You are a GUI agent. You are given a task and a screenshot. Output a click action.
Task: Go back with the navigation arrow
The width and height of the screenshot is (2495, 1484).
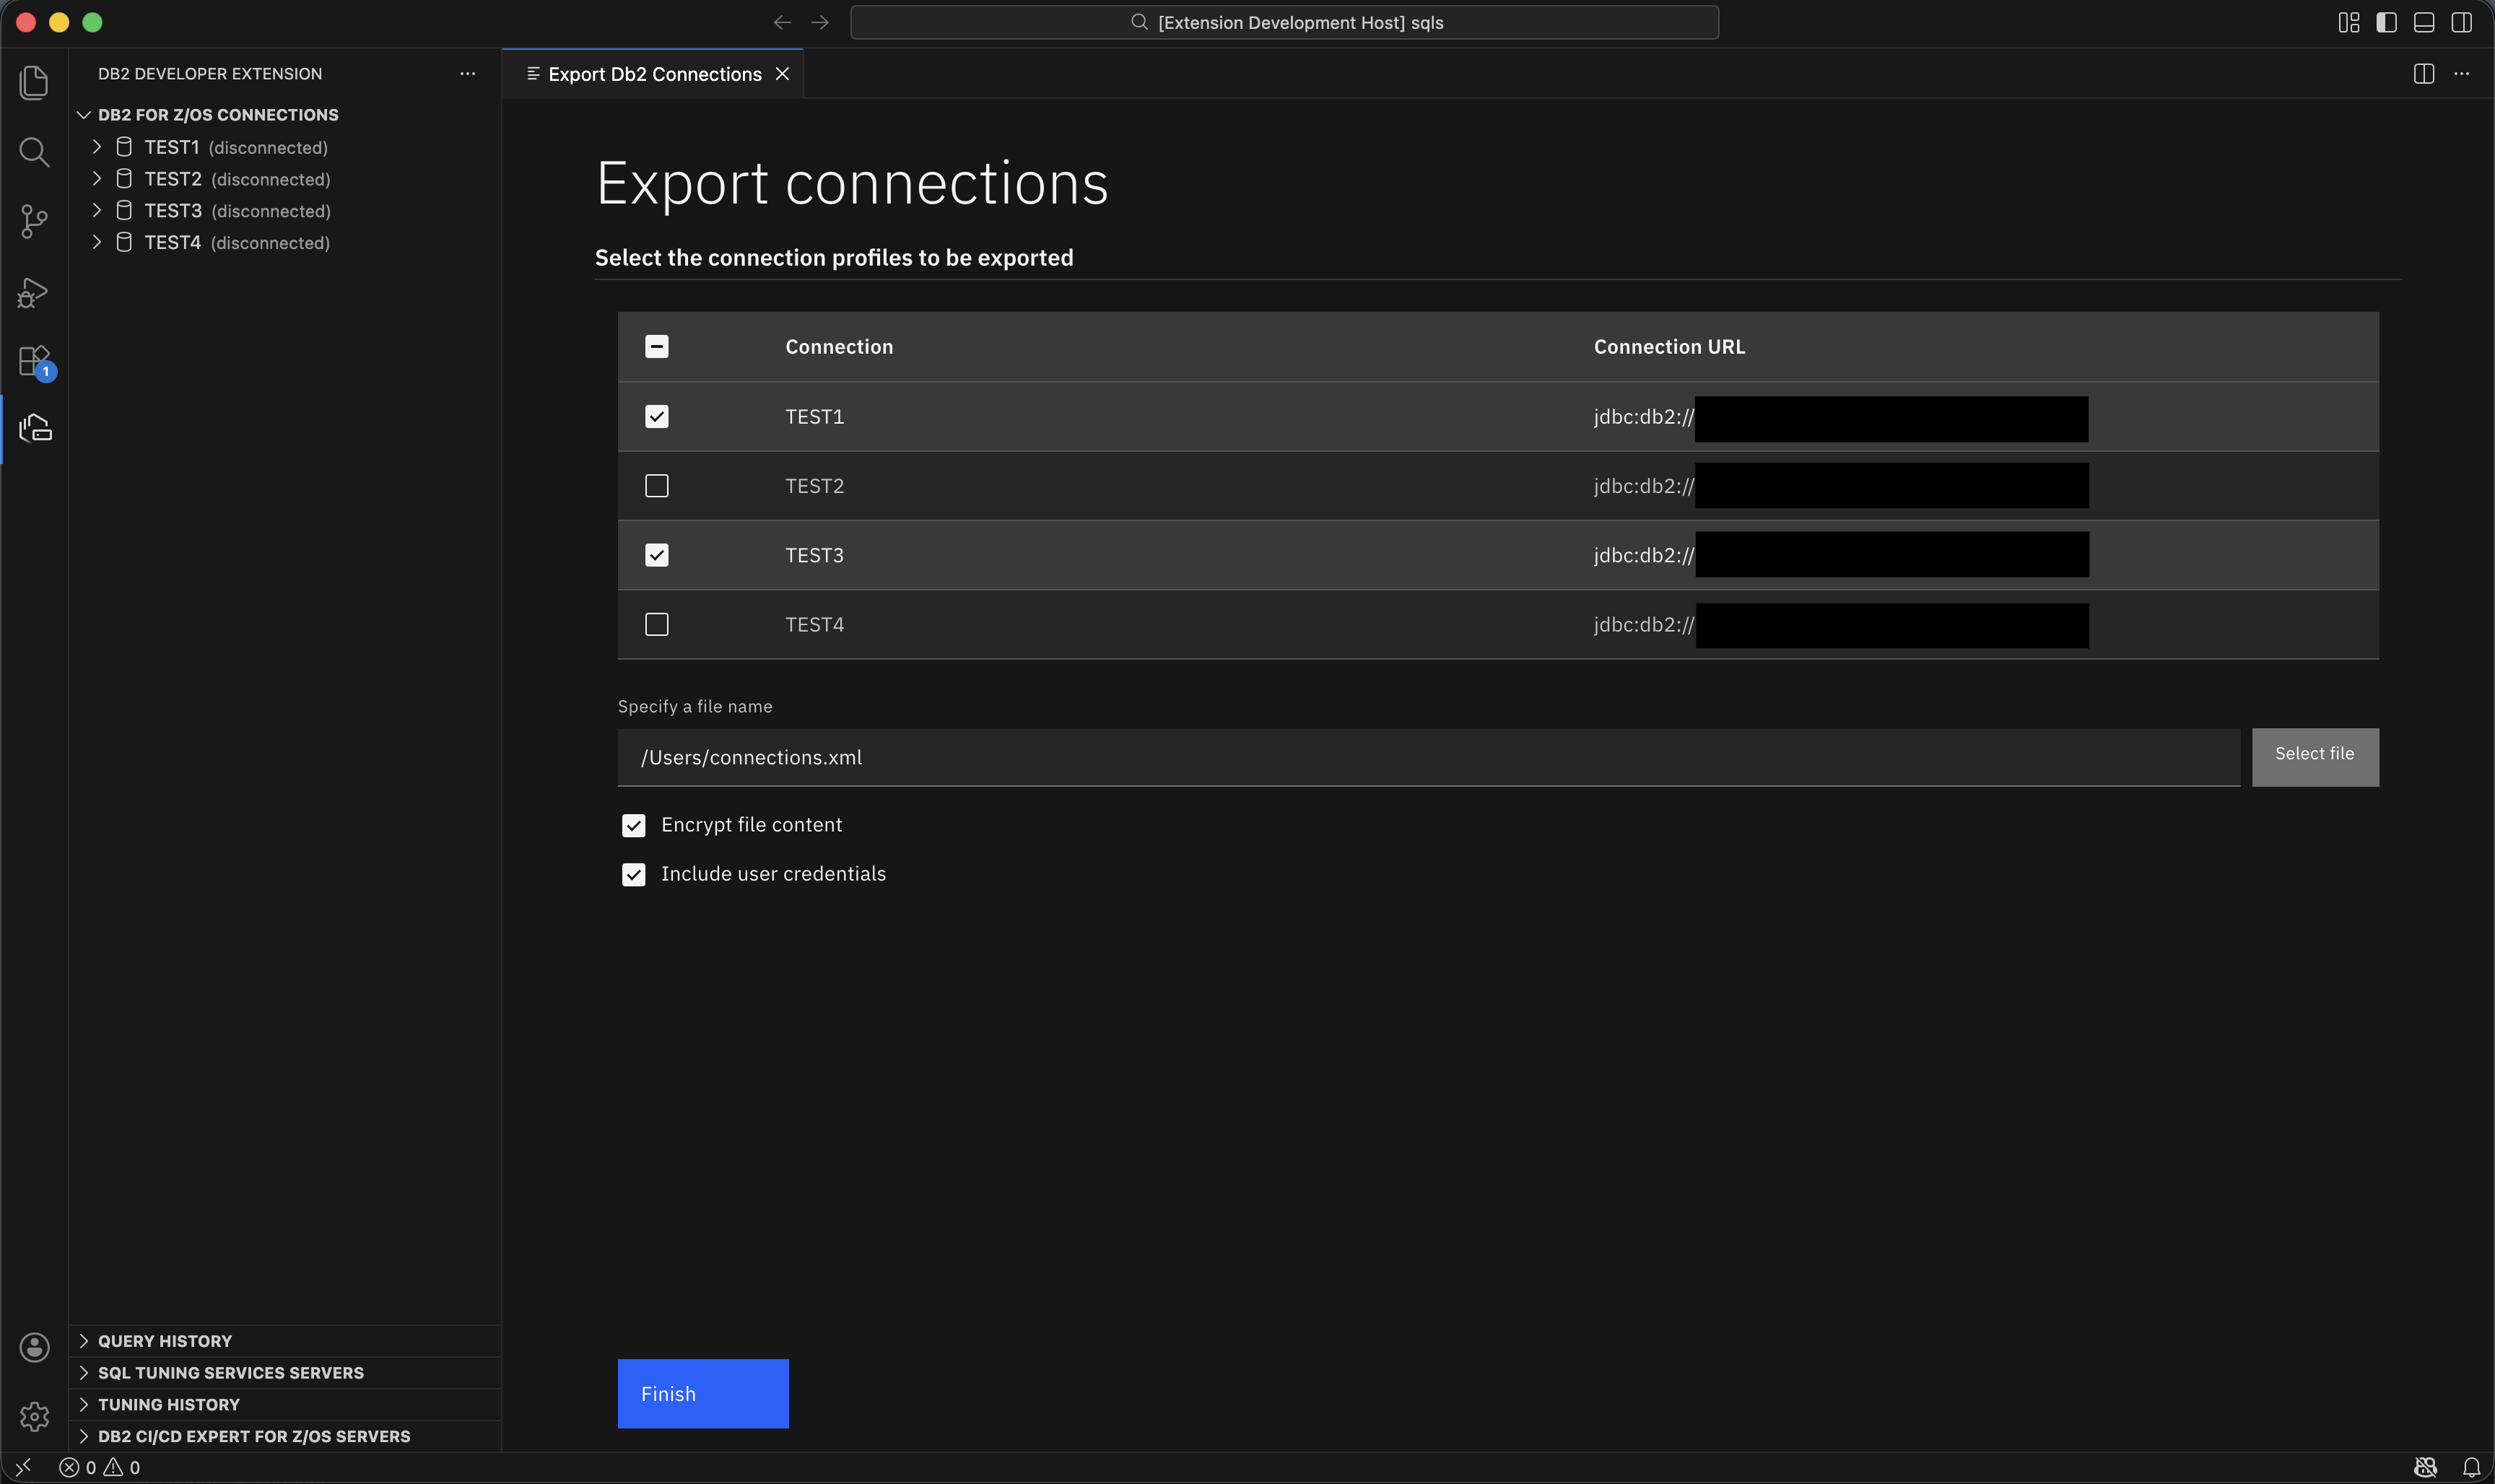click(782, 22)
